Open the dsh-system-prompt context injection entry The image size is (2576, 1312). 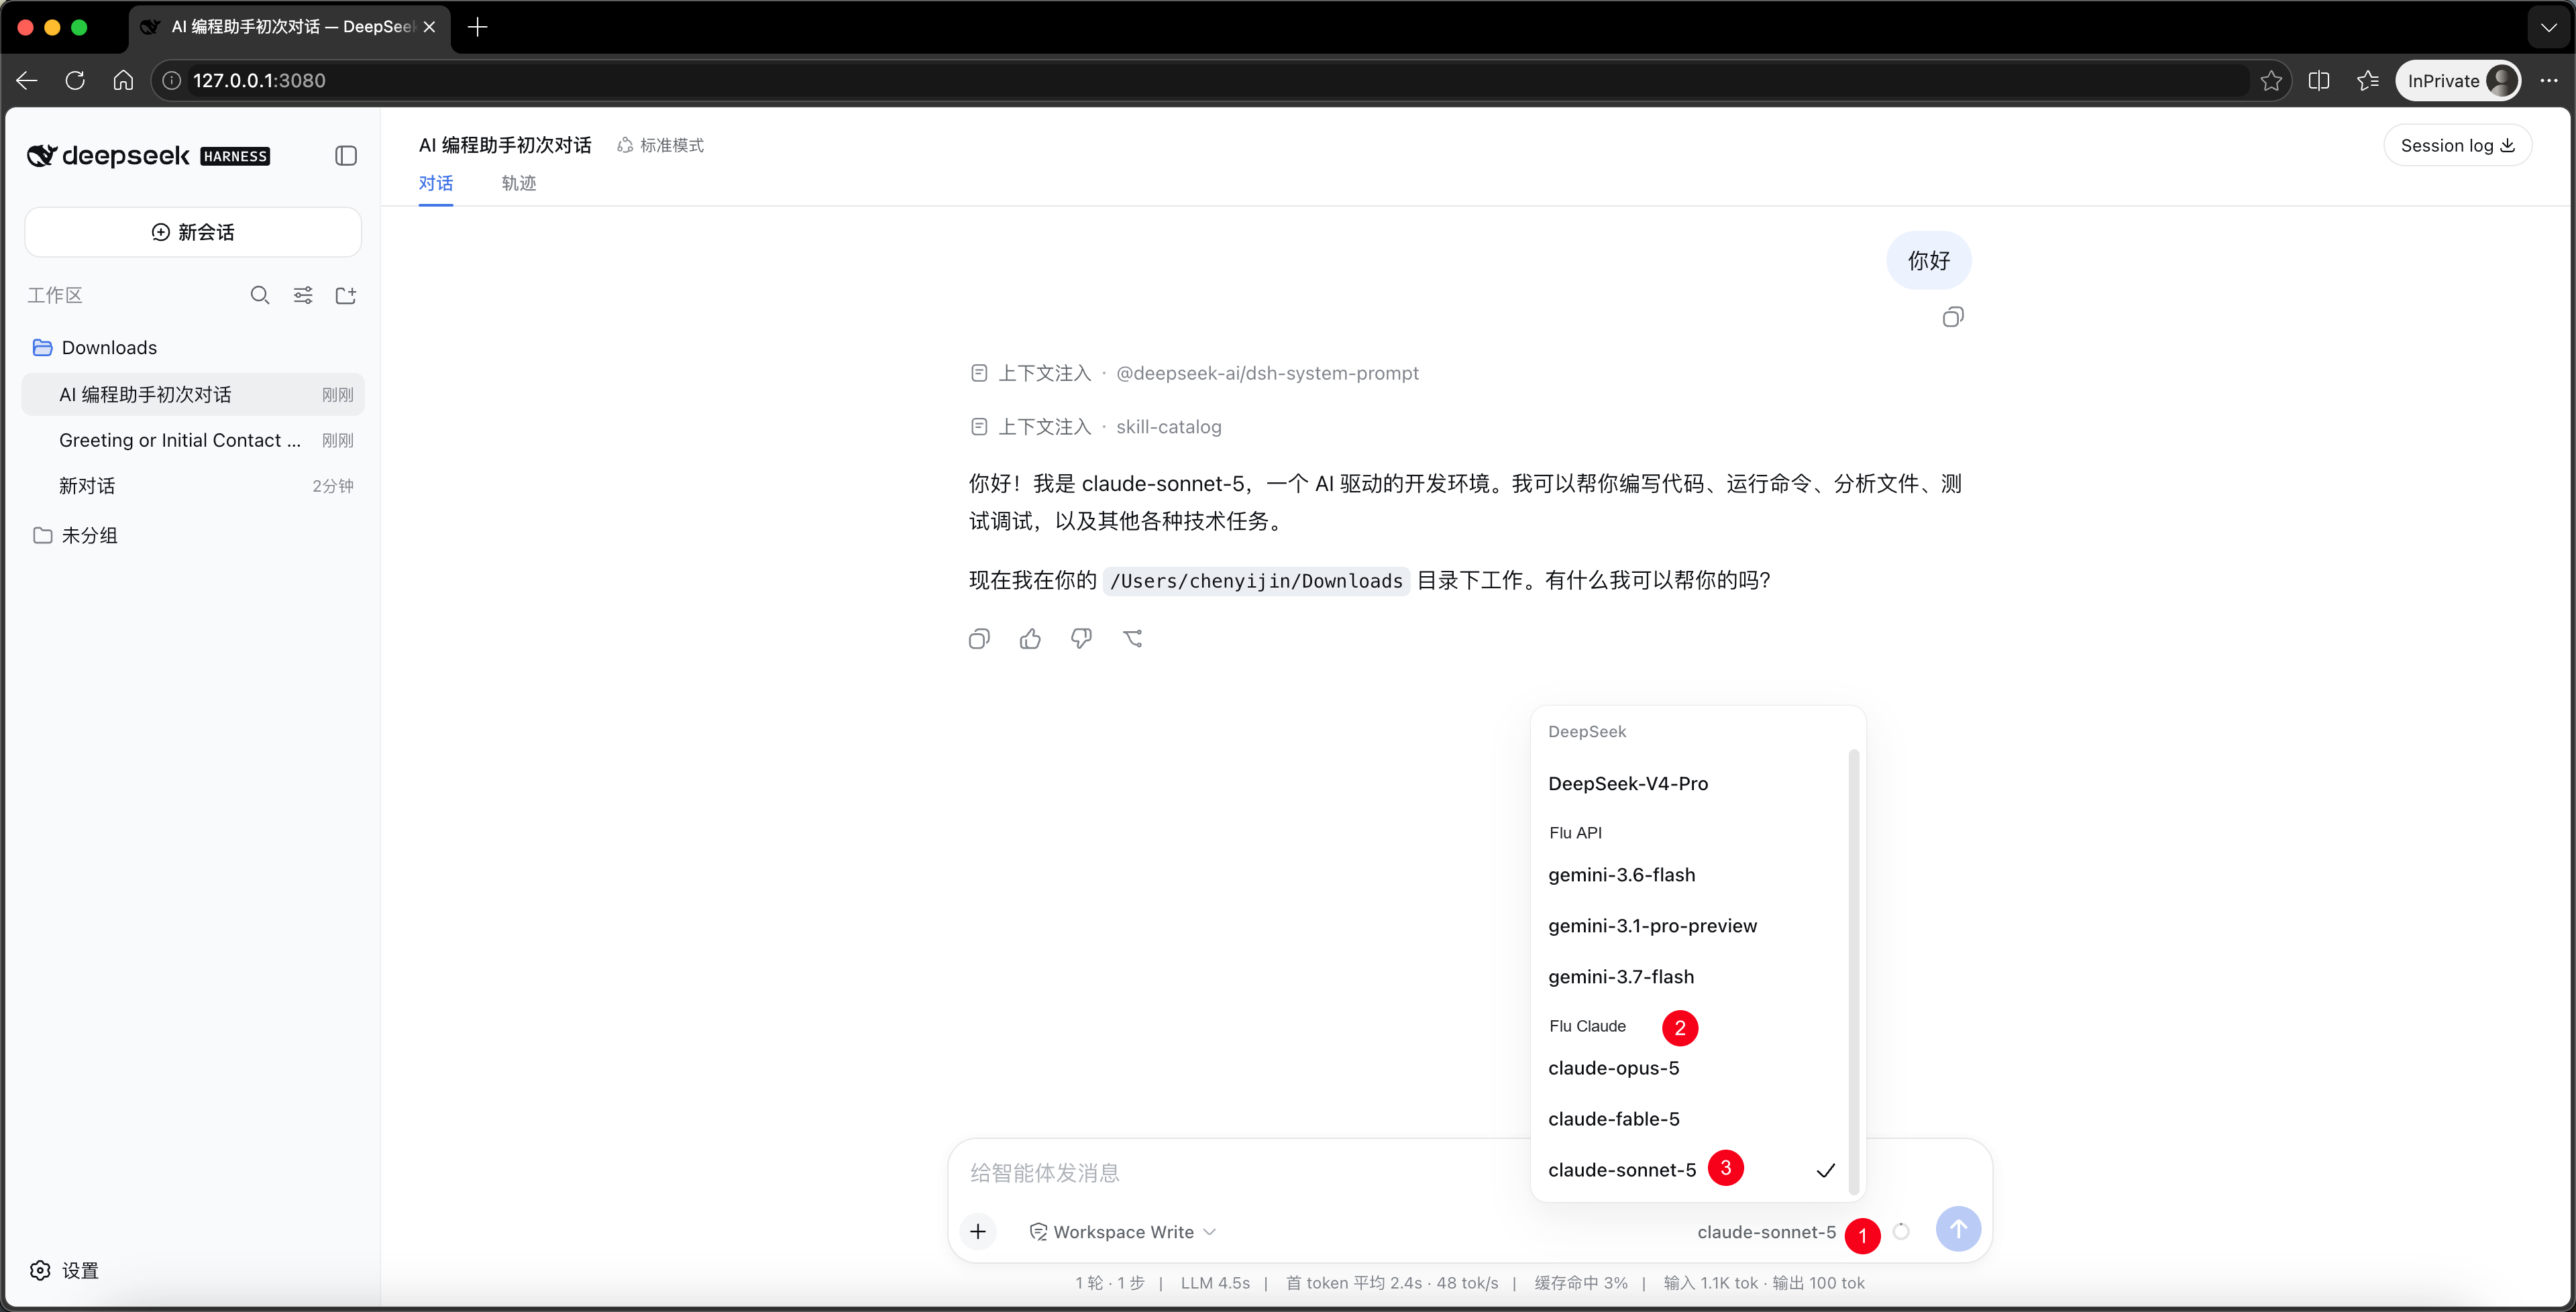1195,373
